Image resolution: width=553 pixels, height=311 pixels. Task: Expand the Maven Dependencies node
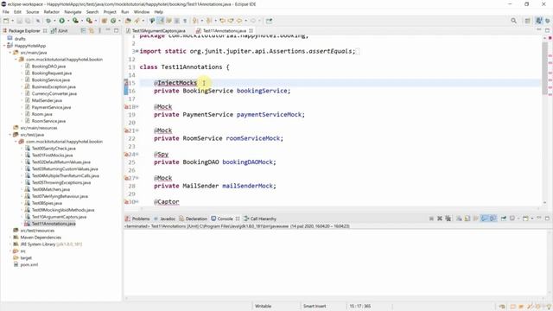tap(10, 238)
